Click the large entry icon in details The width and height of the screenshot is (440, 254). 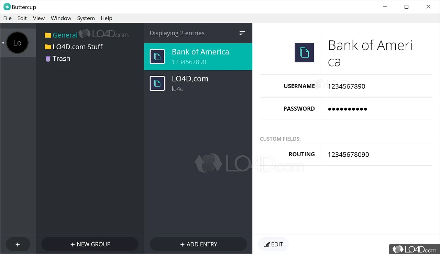(x=304, y=52)
